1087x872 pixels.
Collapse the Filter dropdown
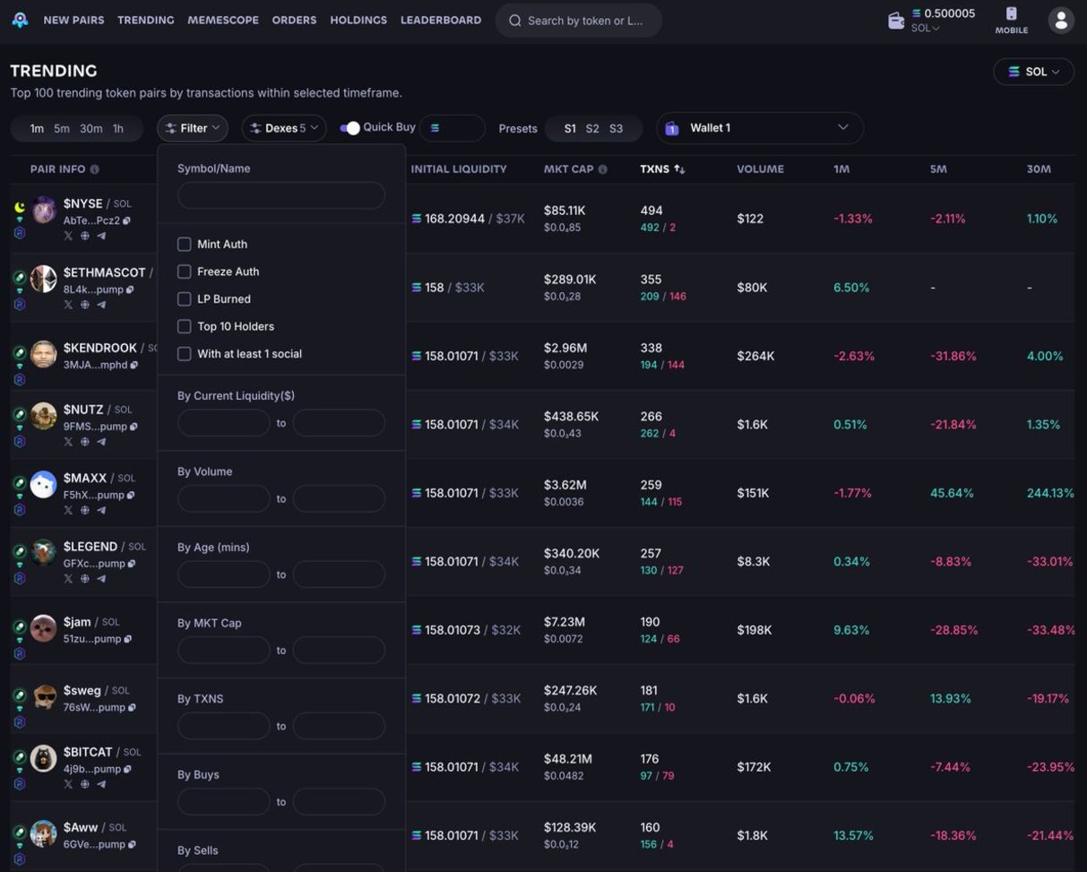pyautogui.click(x=193, y=128)
